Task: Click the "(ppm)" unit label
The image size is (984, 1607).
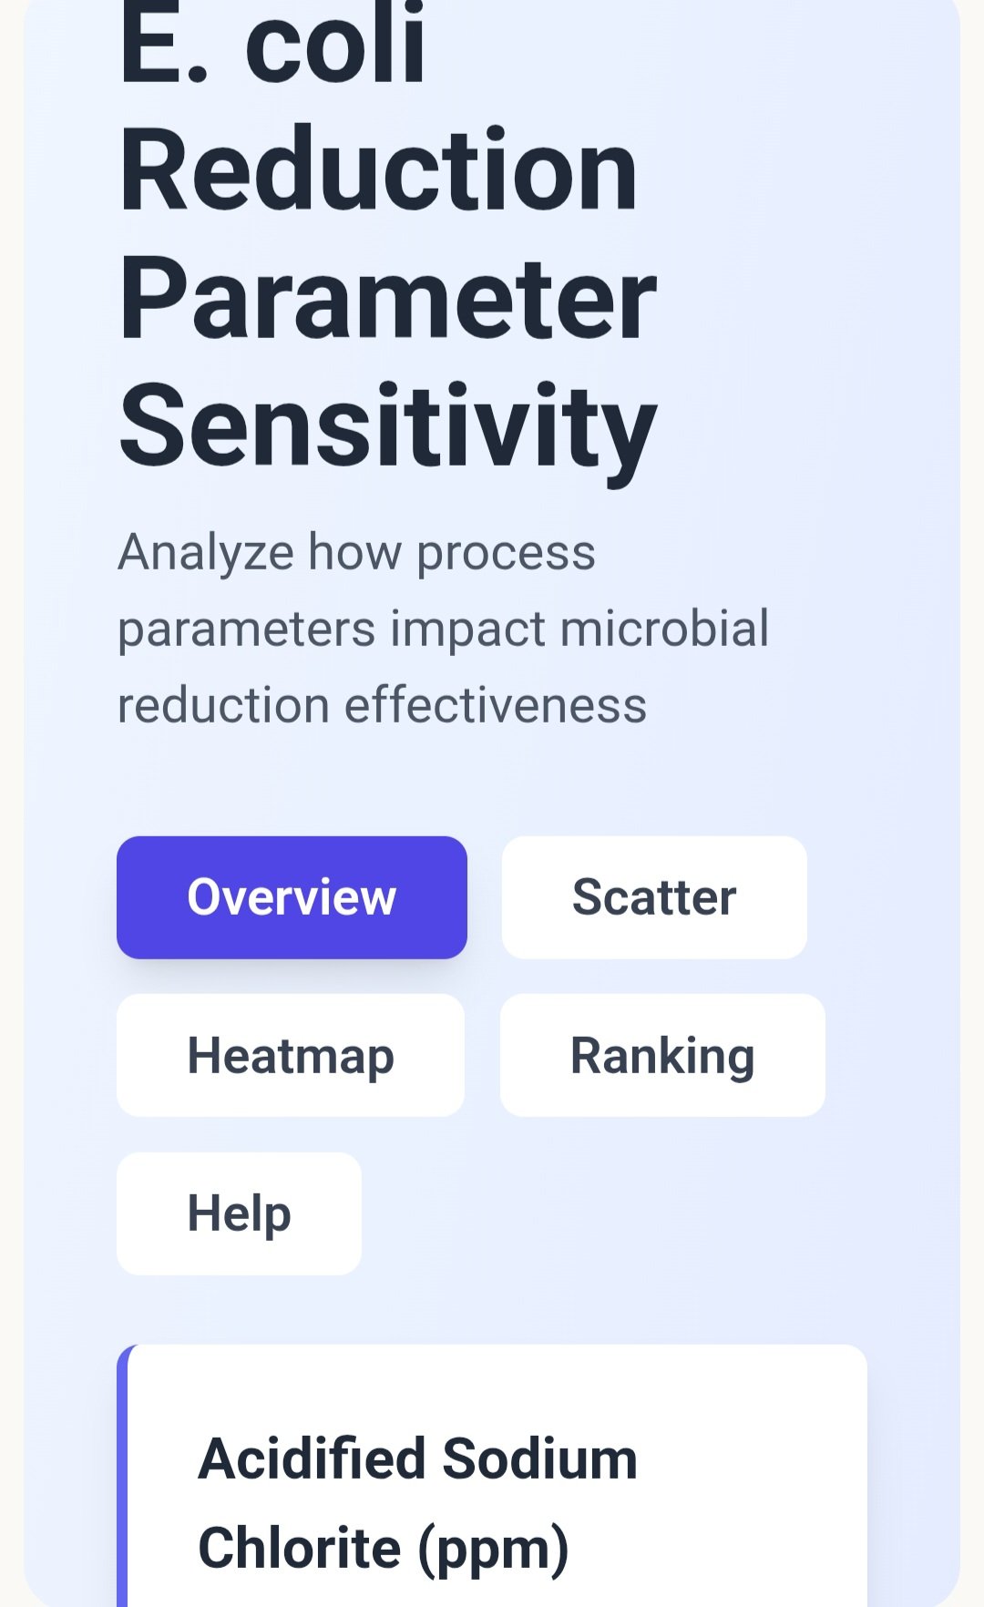Action: click(x=493, y=1548)
